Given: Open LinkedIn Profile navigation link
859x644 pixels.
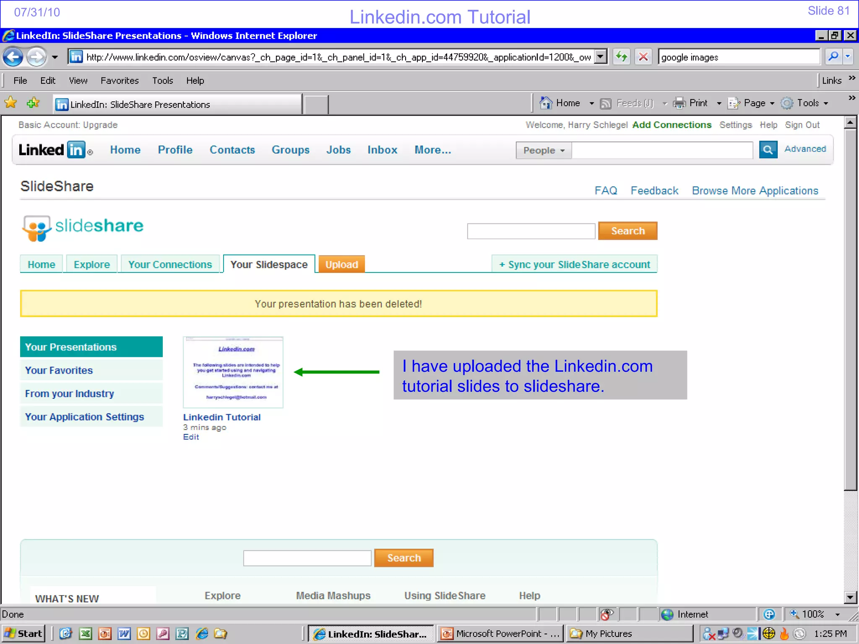Looking at the screenshot, I should point(175,150).
